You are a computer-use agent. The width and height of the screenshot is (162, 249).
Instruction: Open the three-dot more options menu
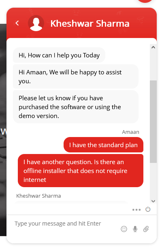136,210
